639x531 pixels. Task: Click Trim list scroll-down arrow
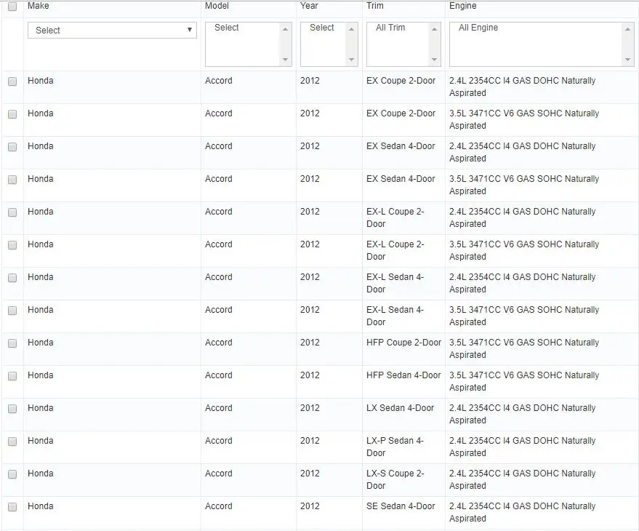pyautogui.click(x=435, y=60)
